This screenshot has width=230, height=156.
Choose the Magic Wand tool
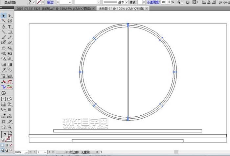point(4,21)
